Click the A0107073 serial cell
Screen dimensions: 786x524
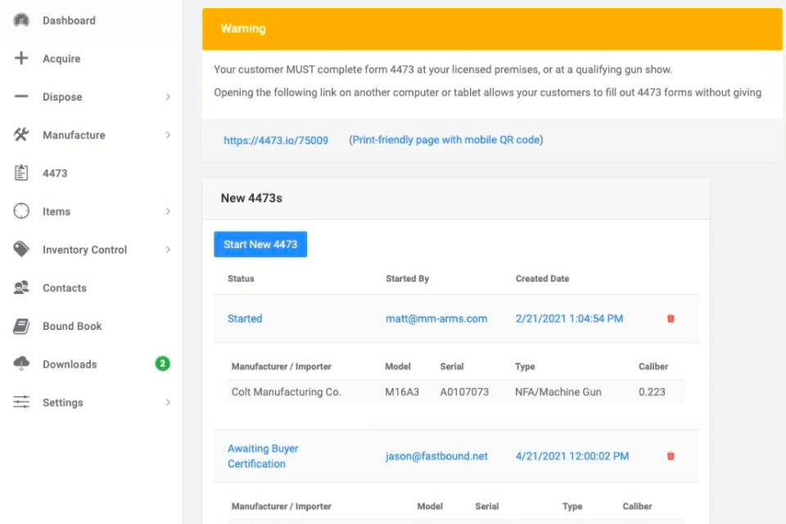pos(464,391)
